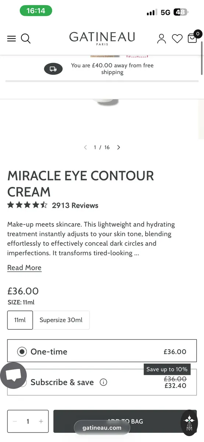
Task: Tap the Add to Bag button
Action: 125,421
